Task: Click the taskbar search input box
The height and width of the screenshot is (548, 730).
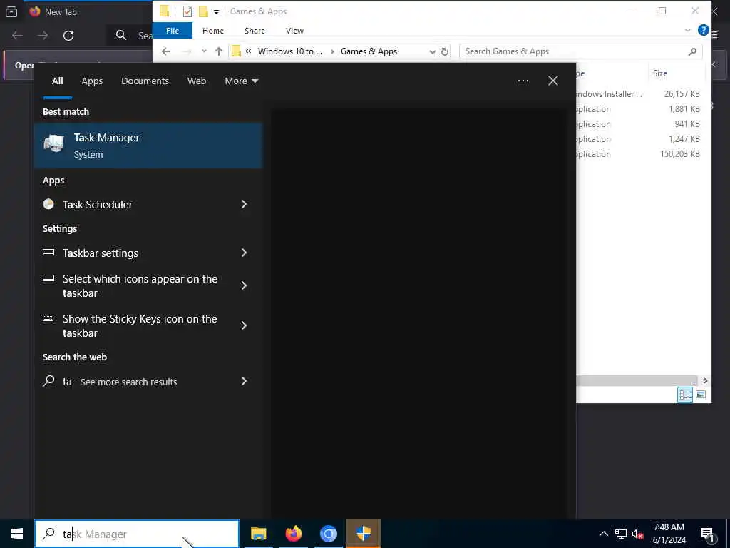Action: (137, 534)
